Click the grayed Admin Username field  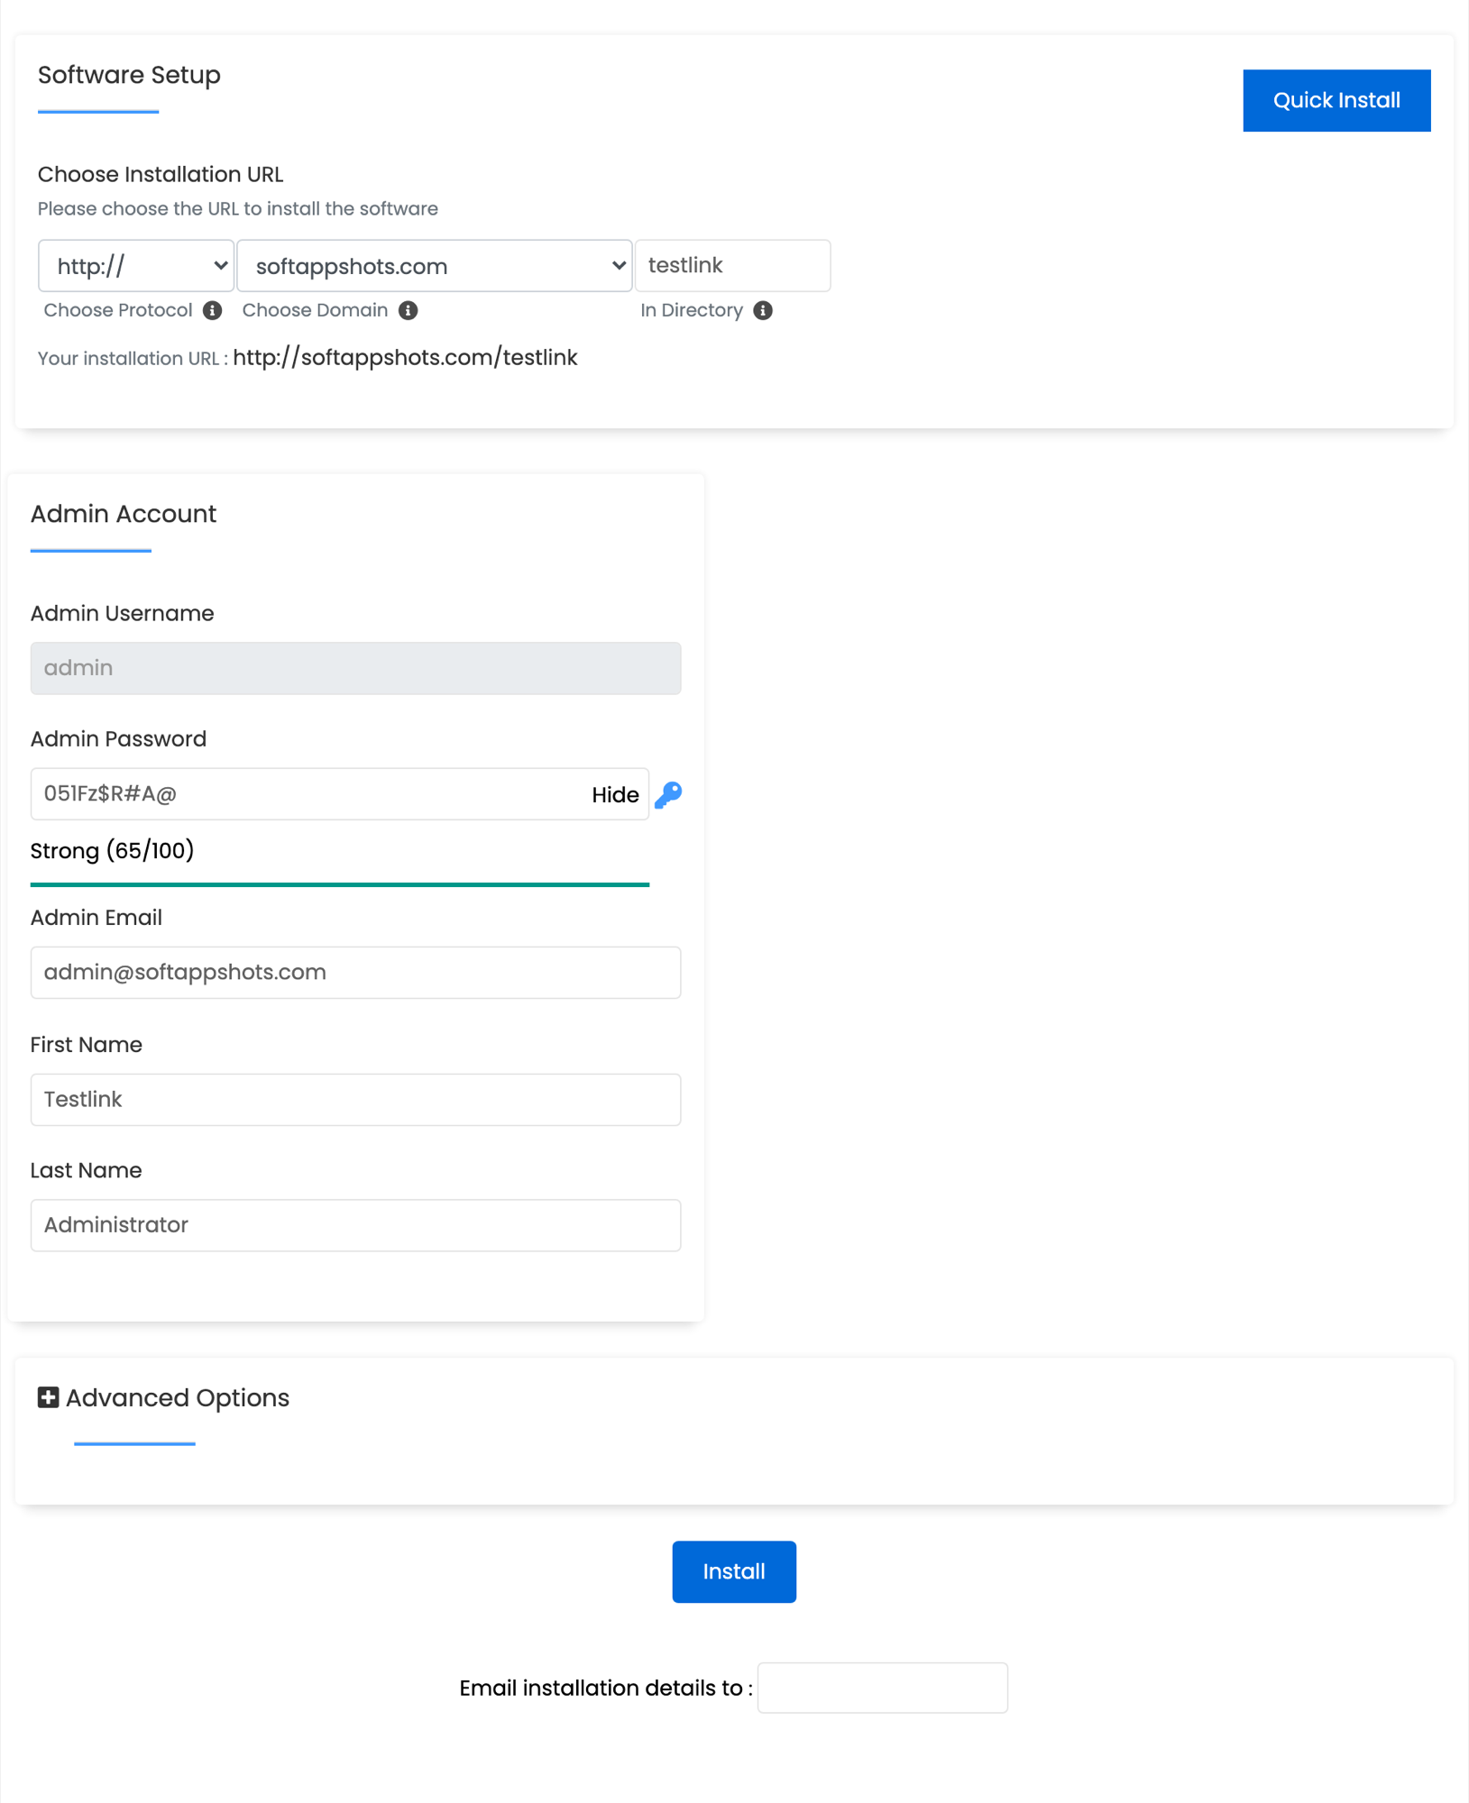tap(355, 668)
